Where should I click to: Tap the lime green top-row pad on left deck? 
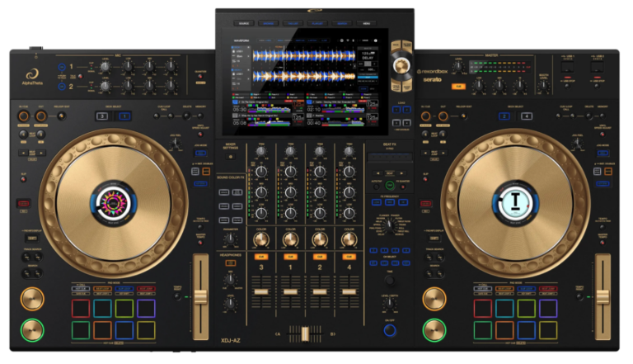[124, 308]
